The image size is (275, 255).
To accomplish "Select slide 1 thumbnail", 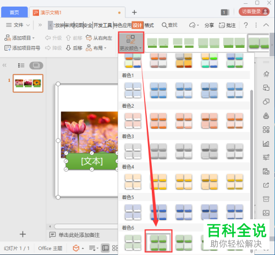I will coord(28,83).
